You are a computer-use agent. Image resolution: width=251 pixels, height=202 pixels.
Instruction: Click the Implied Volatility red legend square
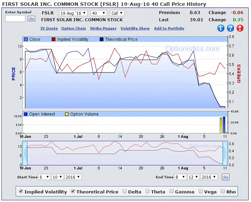click(x=53, y=39)
